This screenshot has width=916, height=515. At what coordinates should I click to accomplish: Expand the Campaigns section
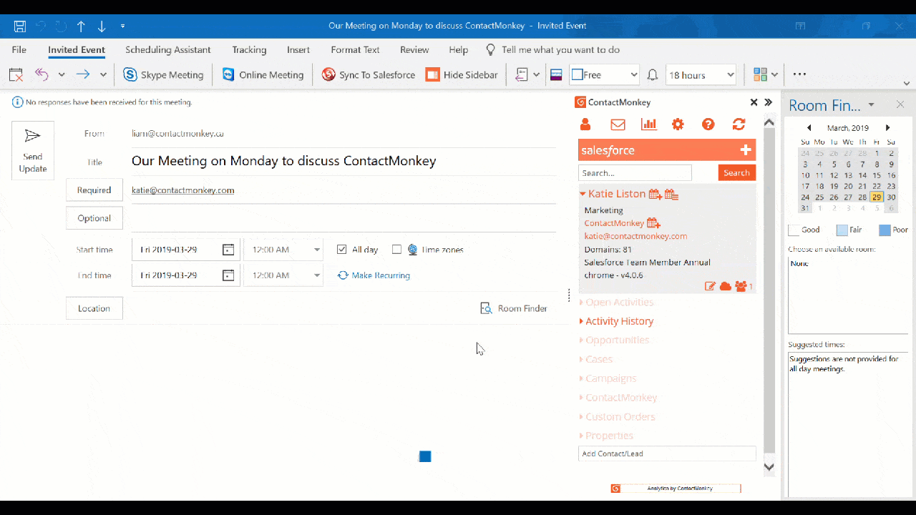pyautogui.click(x=608, y=378)
